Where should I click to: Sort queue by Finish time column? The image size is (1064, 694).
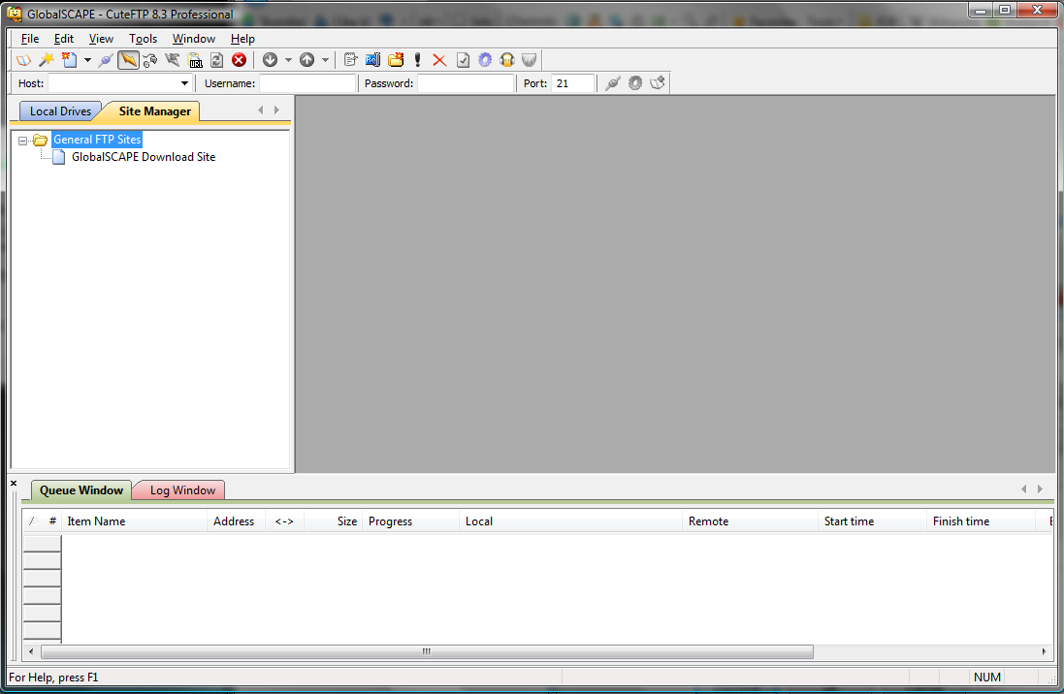click(980, 521)
